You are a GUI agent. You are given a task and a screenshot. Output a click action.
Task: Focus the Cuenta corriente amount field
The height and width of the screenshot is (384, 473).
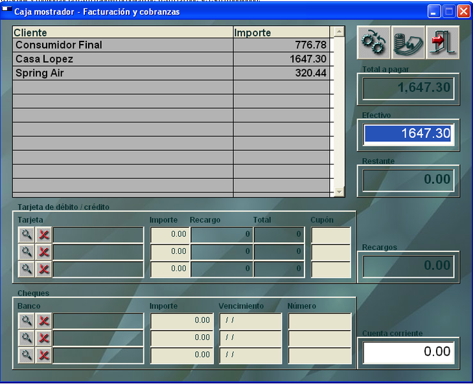(408, 352)
